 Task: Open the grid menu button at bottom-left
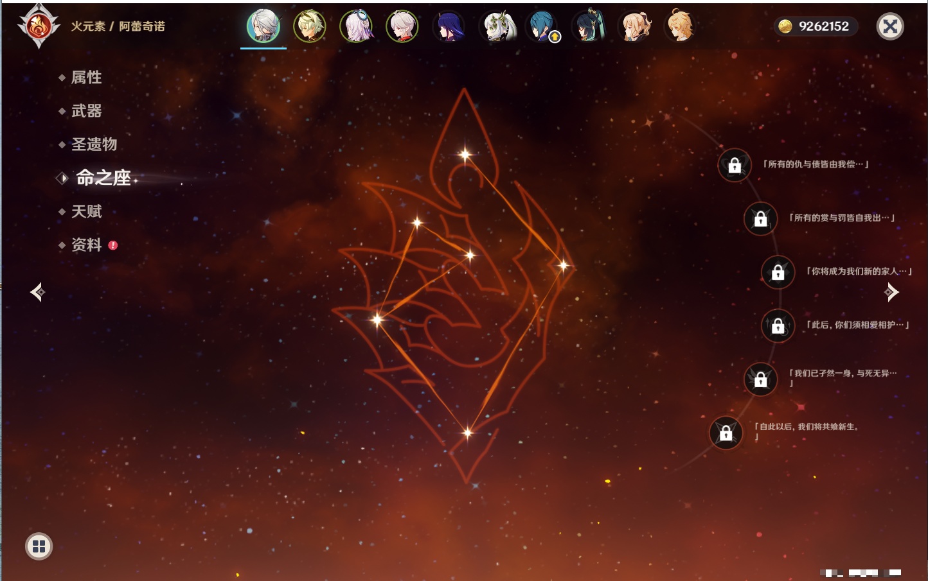click(39, 546)
